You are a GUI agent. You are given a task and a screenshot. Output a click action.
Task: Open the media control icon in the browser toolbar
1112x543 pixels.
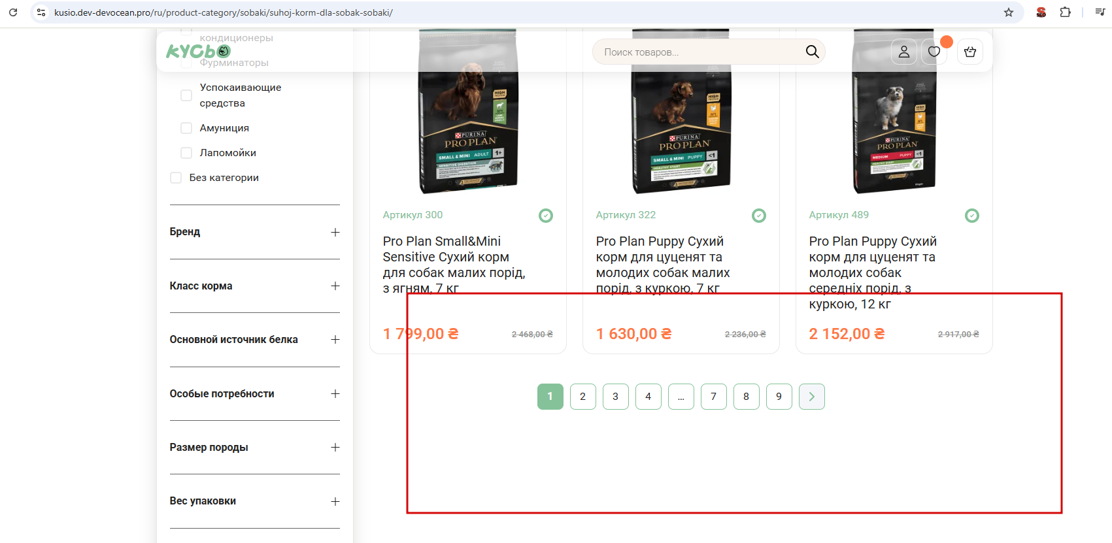coord(1100,12)
